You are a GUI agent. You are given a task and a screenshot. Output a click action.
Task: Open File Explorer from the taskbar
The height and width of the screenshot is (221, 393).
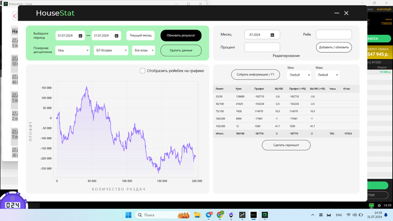click(197, 215)
